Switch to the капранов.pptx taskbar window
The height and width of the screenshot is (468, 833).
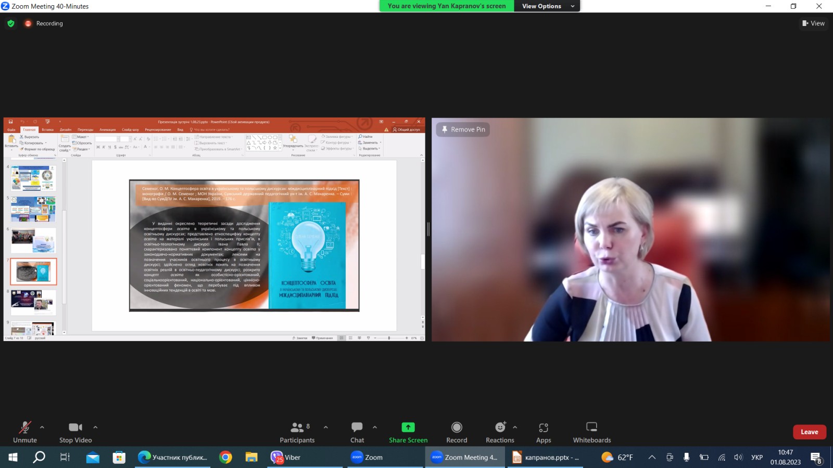pos(547,458)
